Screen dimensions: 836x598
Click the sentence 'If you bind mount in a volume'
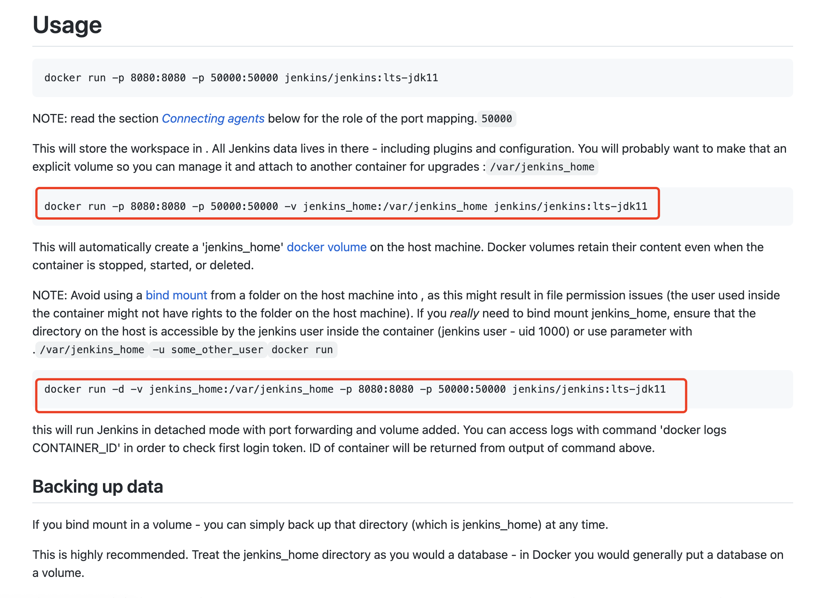pyautogui.click(x=320, y=525)
